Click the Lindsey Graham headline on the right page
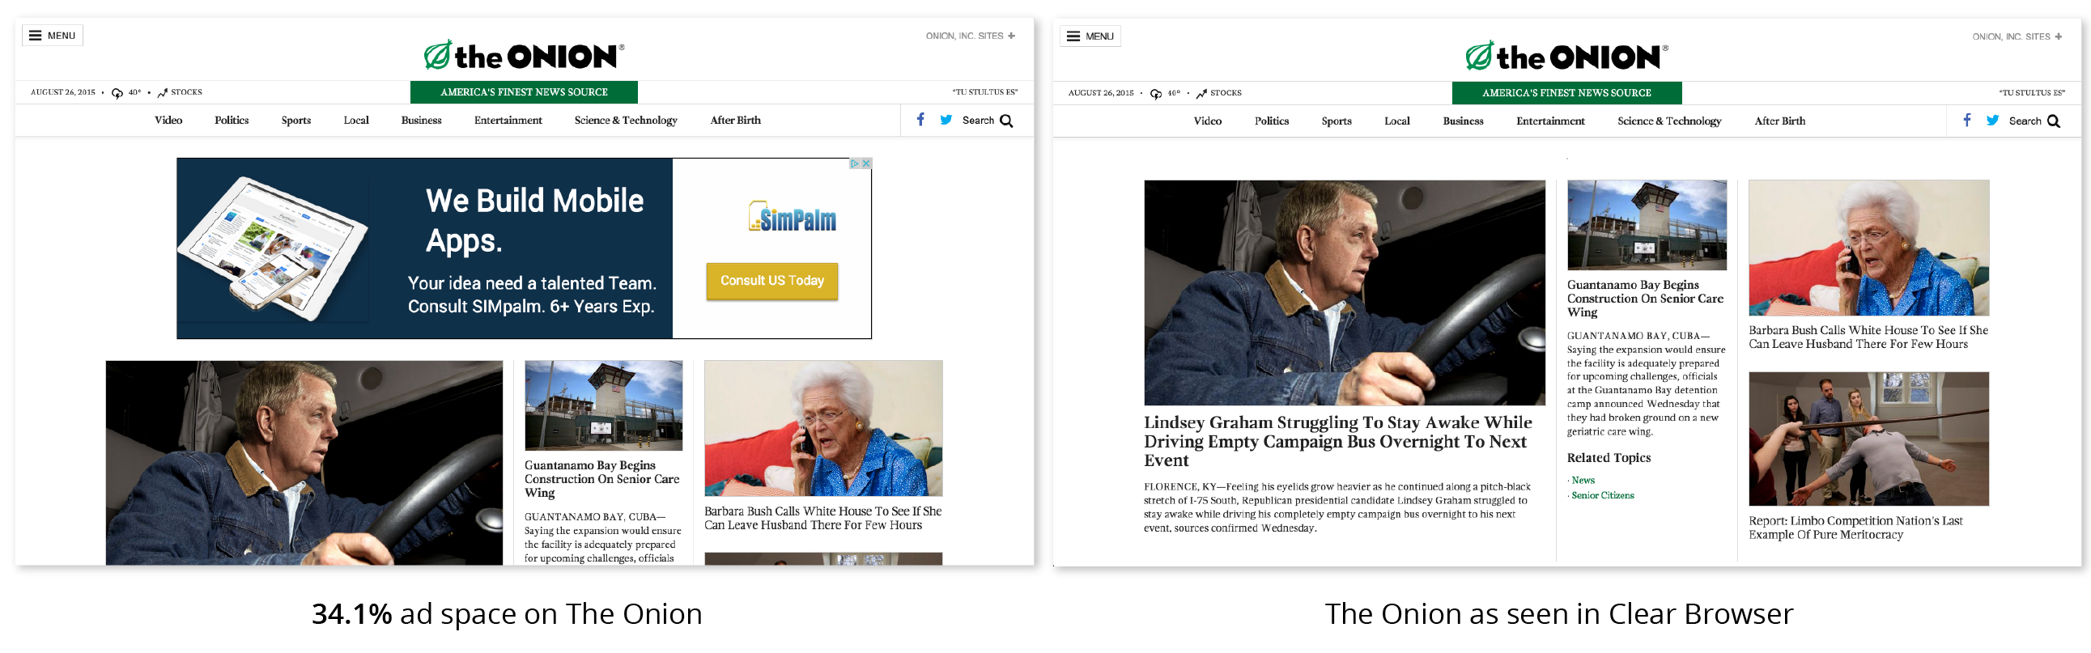Image resolution: width=2091 pixels, height=653 pixels. (1337, 442)
